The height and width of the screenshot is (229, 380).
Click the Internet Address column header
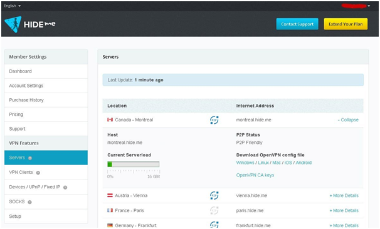pyautogui.click(x=255, y=106)
